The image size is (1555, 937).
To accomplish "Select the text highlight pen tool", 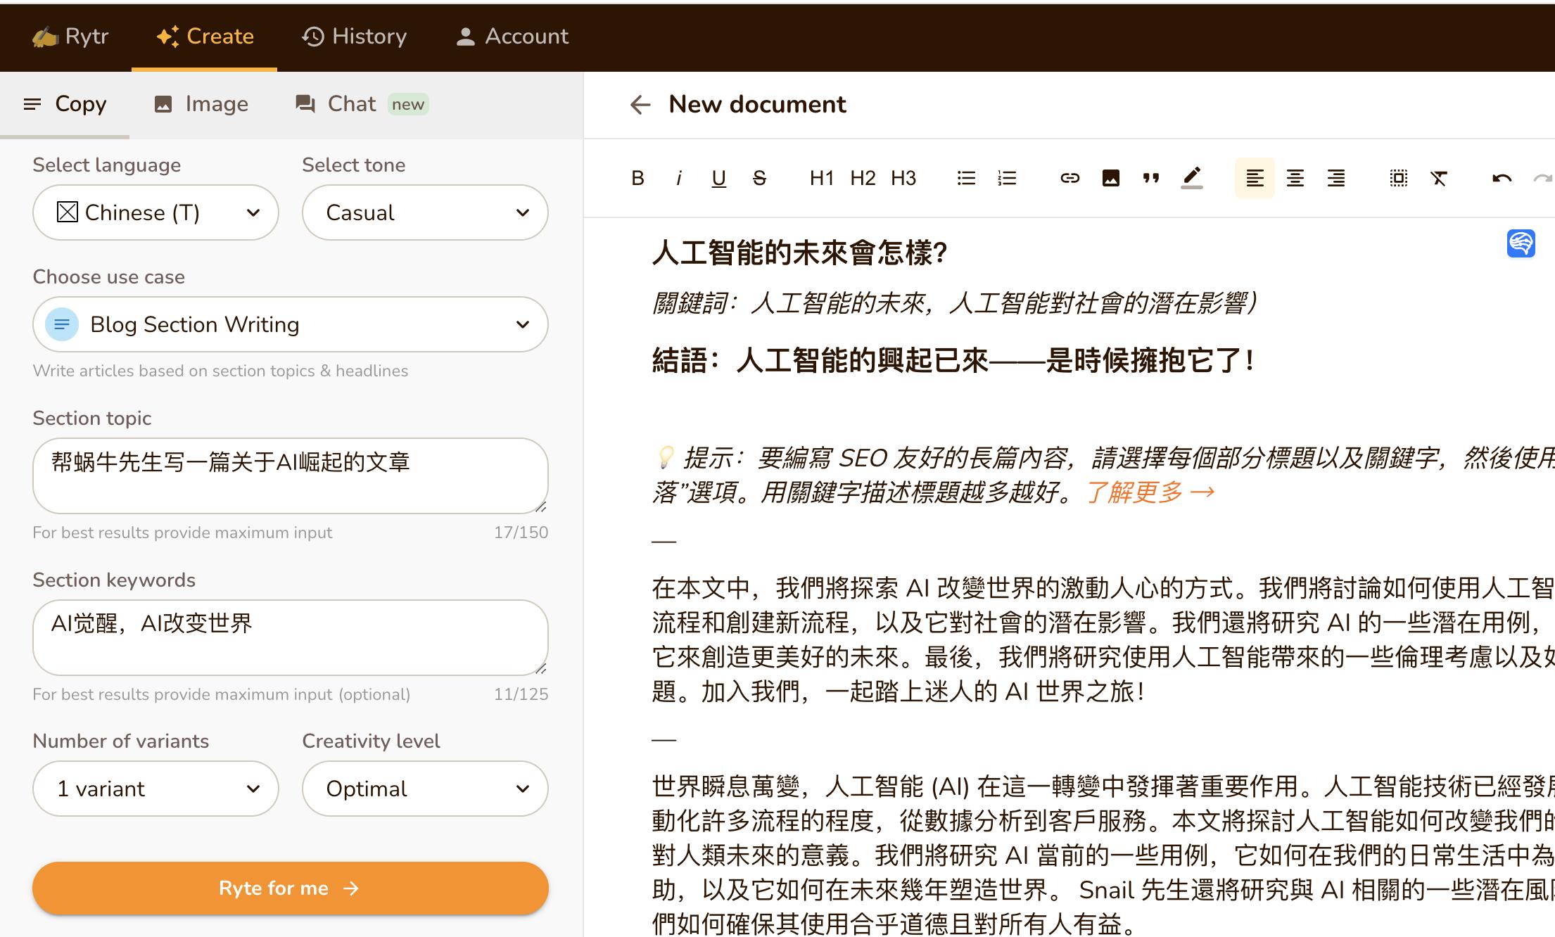I will tap(1192, 178).
